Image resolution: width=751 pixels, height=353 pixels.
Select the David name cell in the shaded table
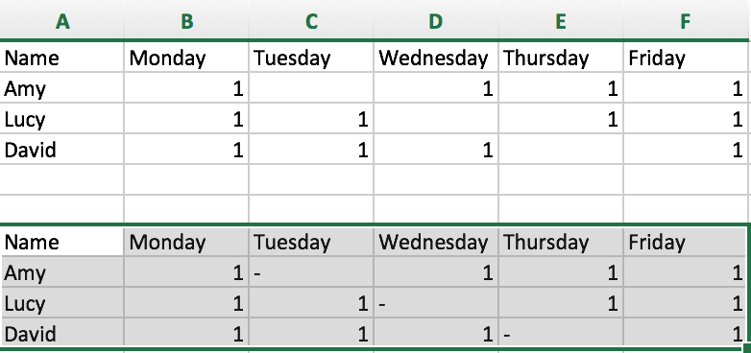(x=61, y=334)
